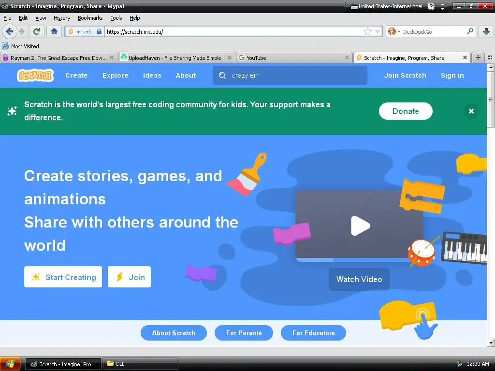Open Explore in the Scratch navbar
Image resolution: width=495 pixels, height=371 pixels.
[115, 75]
